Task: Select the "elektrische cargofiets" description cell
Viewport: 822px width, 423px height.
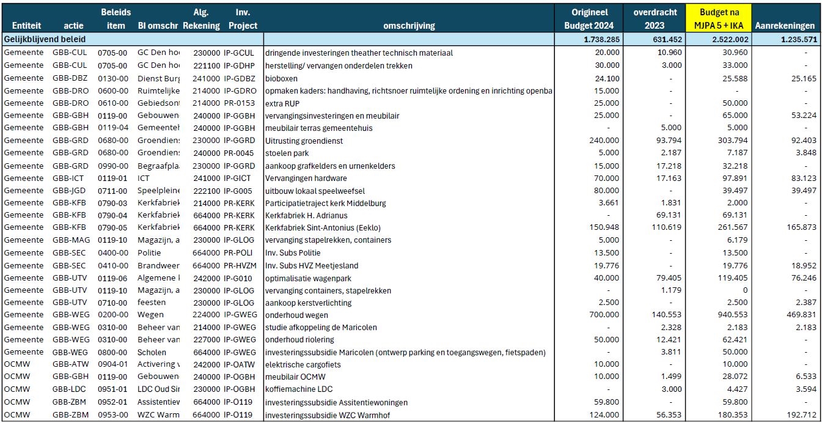Action: (x=303, y=364)
